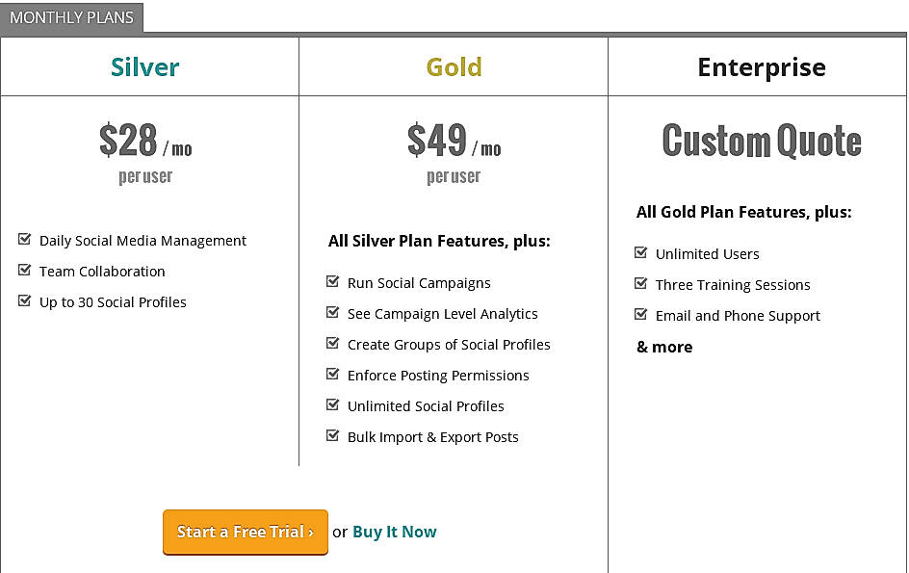The width and height of the screenshot is (909, 573).
Task: Select the Gold plan heading
Action: (454, 67)
